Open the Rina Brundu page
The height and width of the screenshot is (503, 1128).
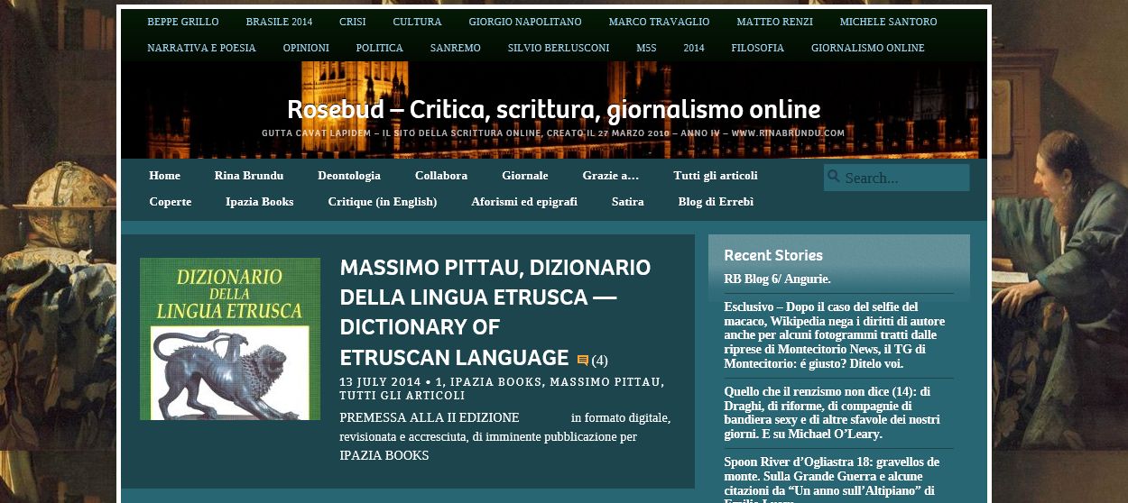pyautogui.click(x=249, y=176)
